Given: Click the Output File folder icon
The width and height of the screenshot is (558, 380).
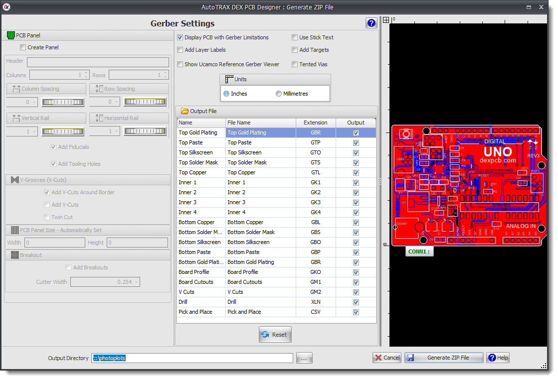Looking at the screenshot, I should tap(185, 111).
